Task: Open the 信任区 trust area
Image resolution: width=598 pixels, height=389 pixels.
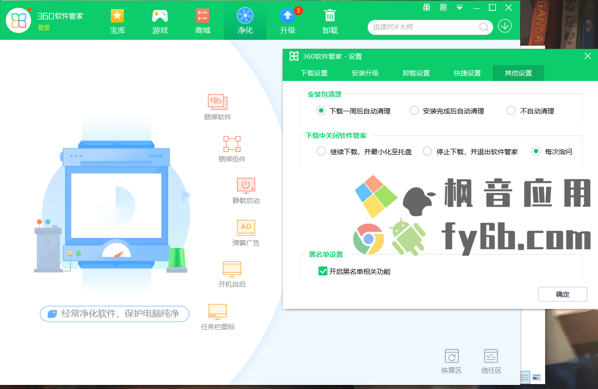Action: pyautogui.click(x=491, y=361)
